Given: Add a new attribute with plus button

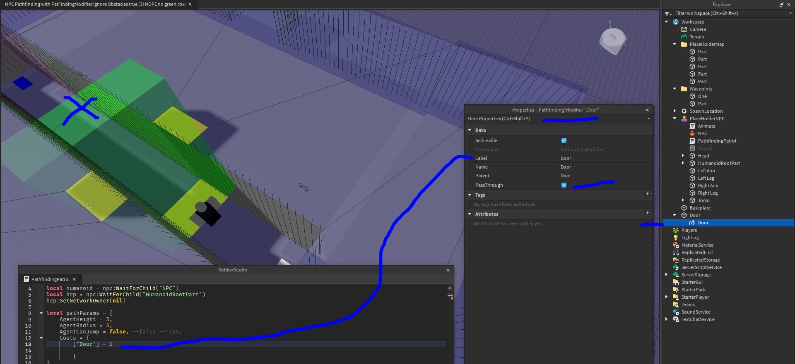Looking at the screenshot, I should coord(647,213).
